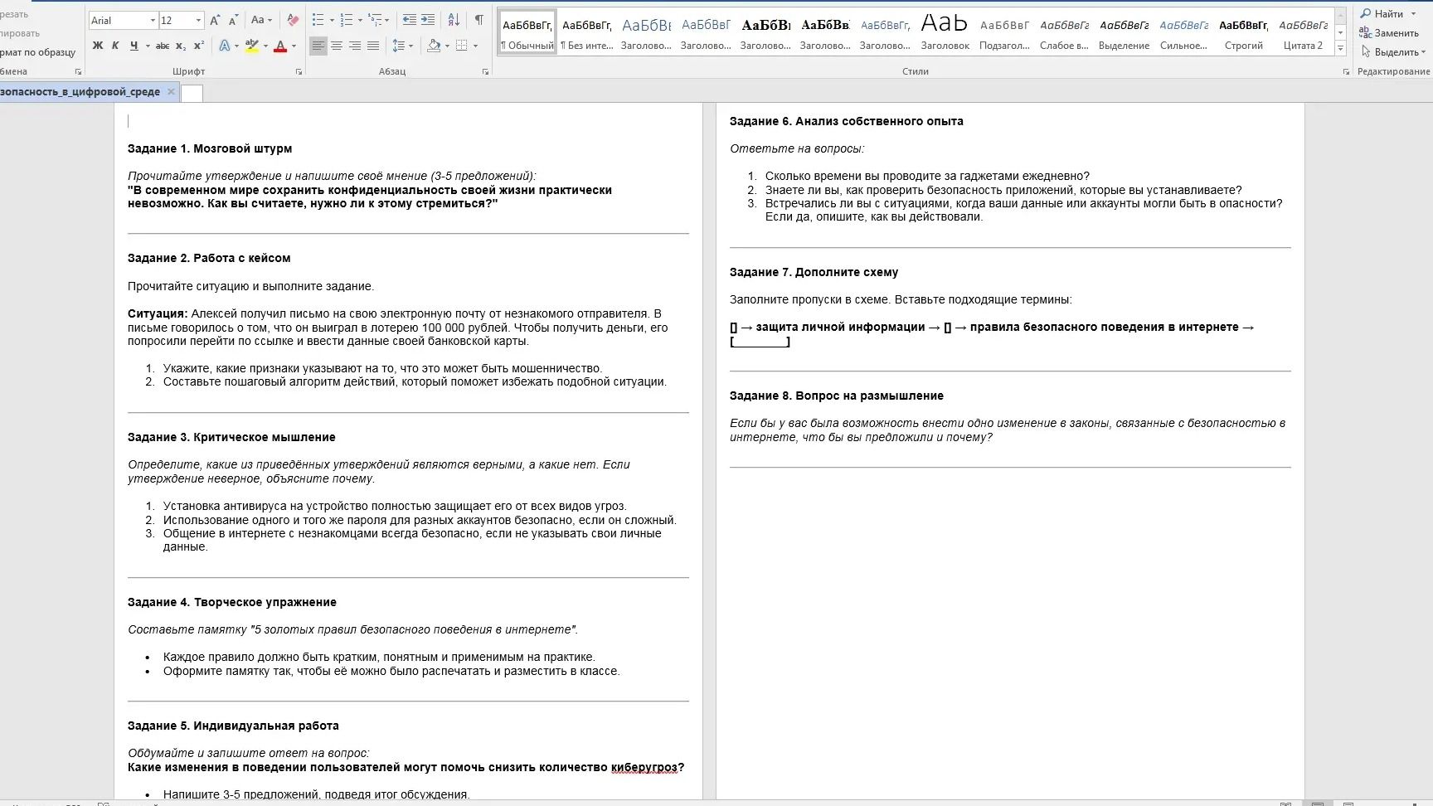
Task: Toggle italic formatting with the К button
Action: (x=115, y=46)
